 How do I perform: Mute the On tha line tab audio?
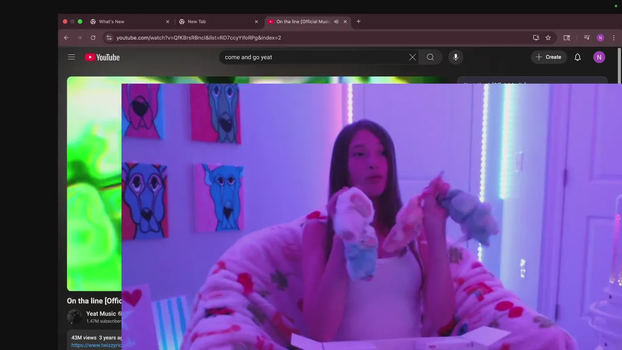pyautogui.click(x=336, y=21)
